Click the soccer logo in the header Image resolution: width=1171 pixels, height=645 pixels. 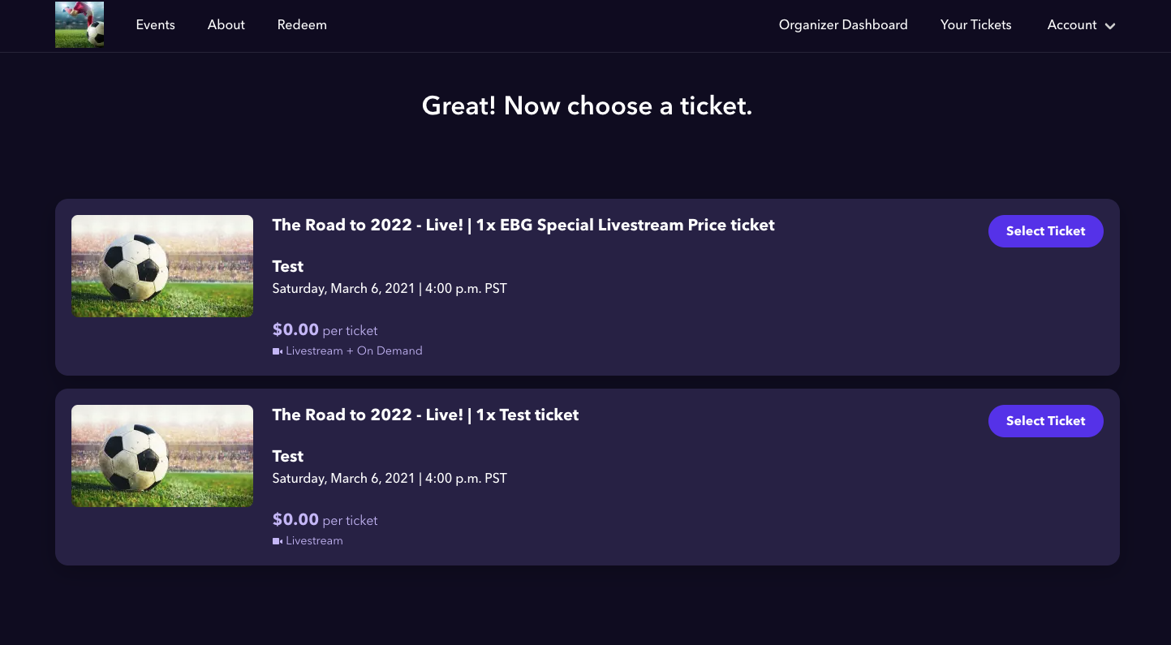point(80,24)
